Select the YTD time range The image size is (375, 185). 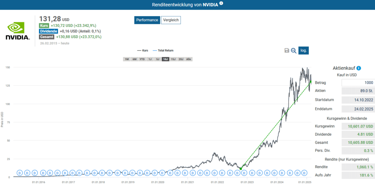pyautogui.click(x=142, y=59)
